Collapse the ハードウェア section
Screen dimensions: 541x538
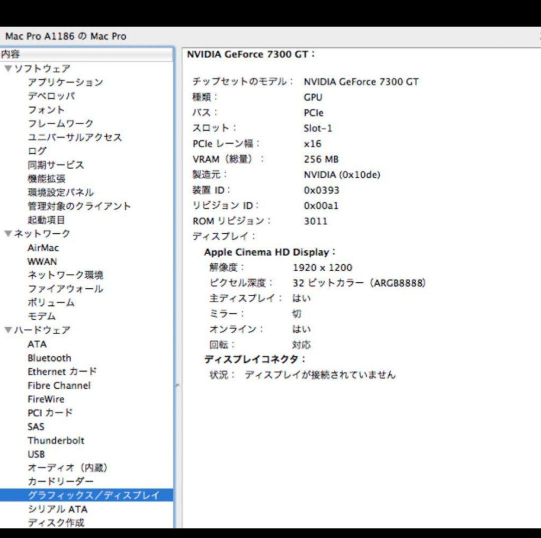(7, 330)
